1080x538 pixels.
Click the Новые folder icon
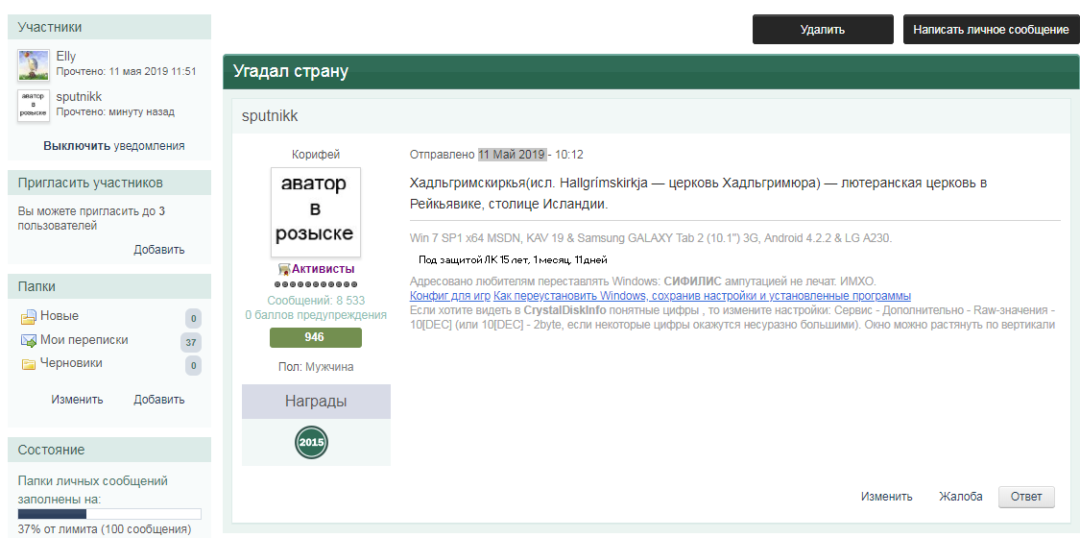28,317
